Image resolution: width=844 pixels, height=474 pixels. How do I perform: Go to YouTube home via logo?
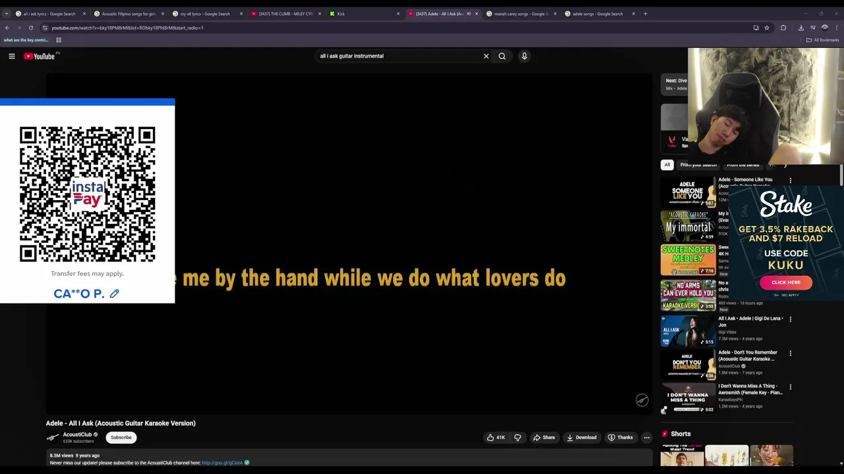[40, 56]
